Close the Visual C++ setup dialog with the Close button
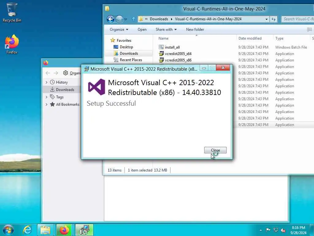The height and width of the screenshot is (236, 314). [215, 150]
